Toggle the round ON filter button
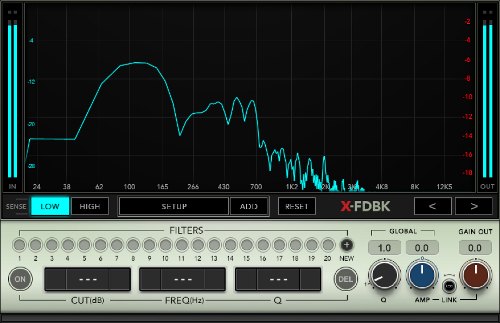The height and width of the screenshot is (323, 500). coord(20,280)
